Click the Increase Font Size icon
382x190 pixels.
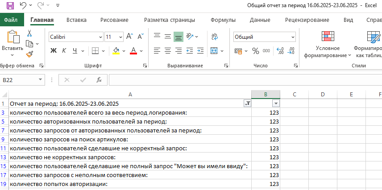pyautogui.click(x=129, y=37)
